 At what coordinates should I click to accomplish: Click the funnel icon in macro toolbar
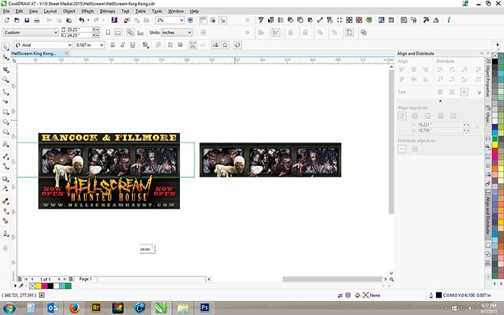pos(261,20)
